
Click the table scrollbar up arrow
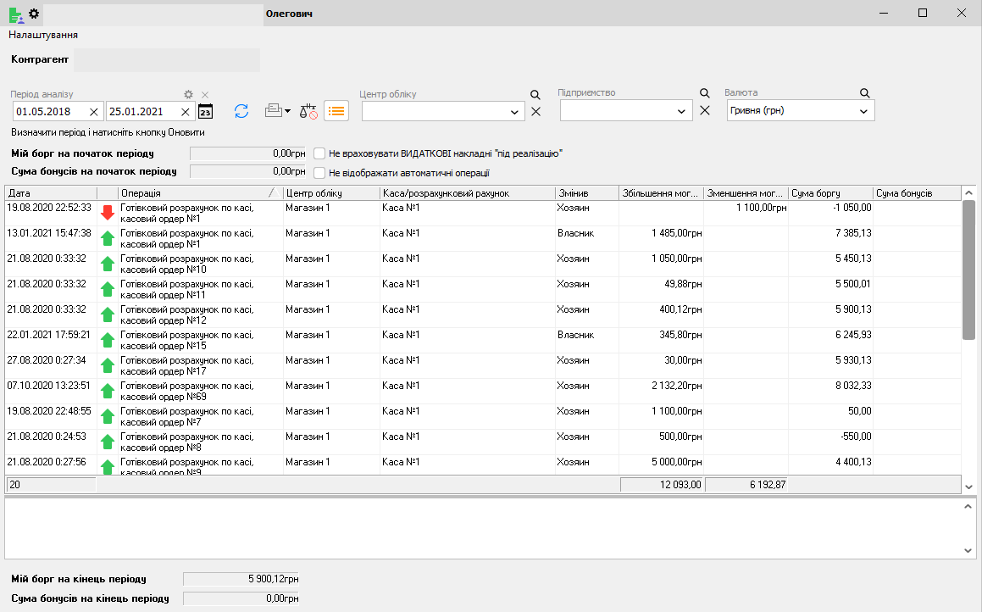pyautogui.click(x=968, y=193)
